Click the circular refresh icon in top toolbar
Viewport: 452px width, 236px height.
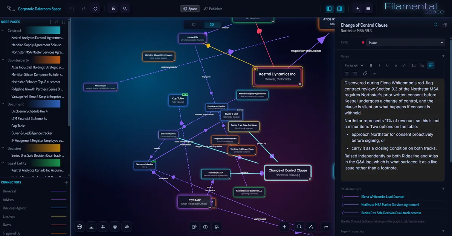tap(95, 9)
